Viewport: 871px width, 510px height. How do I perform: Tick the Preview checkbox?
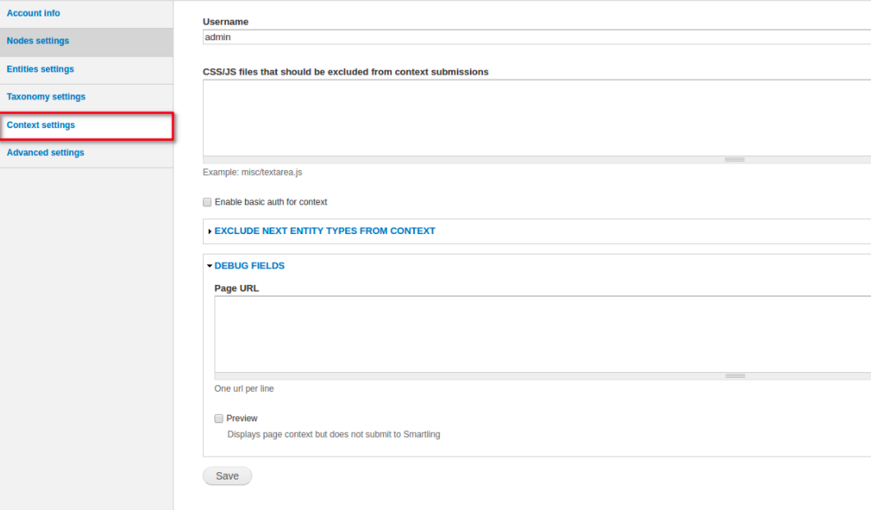pos(219,419)
